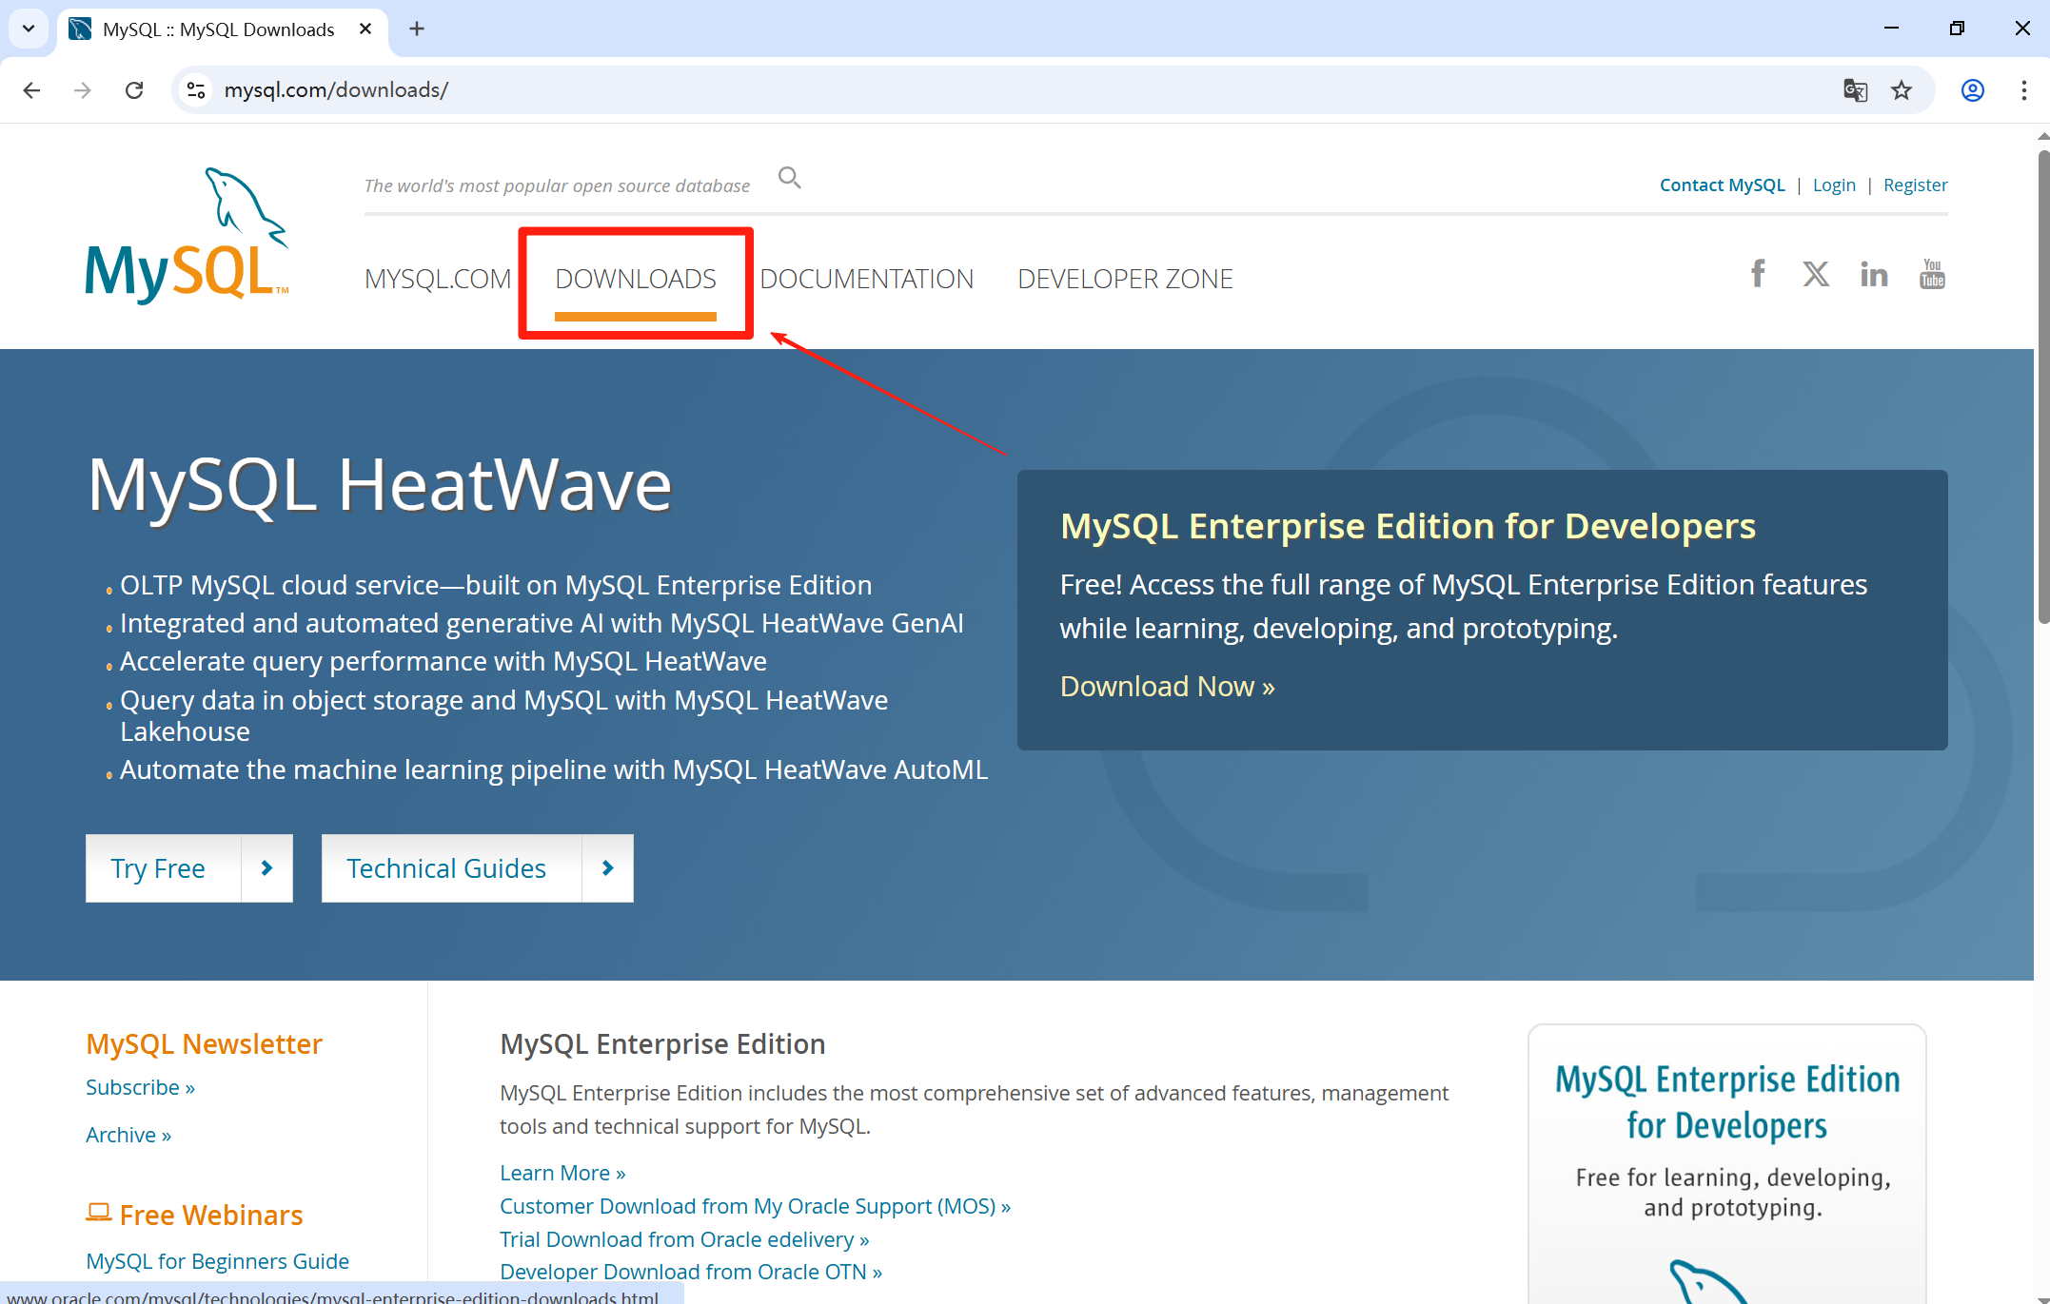Click the Download Now » link
This screenshot has height=1304, width=2050.
pyautogui.click(x=1168, y=687)
